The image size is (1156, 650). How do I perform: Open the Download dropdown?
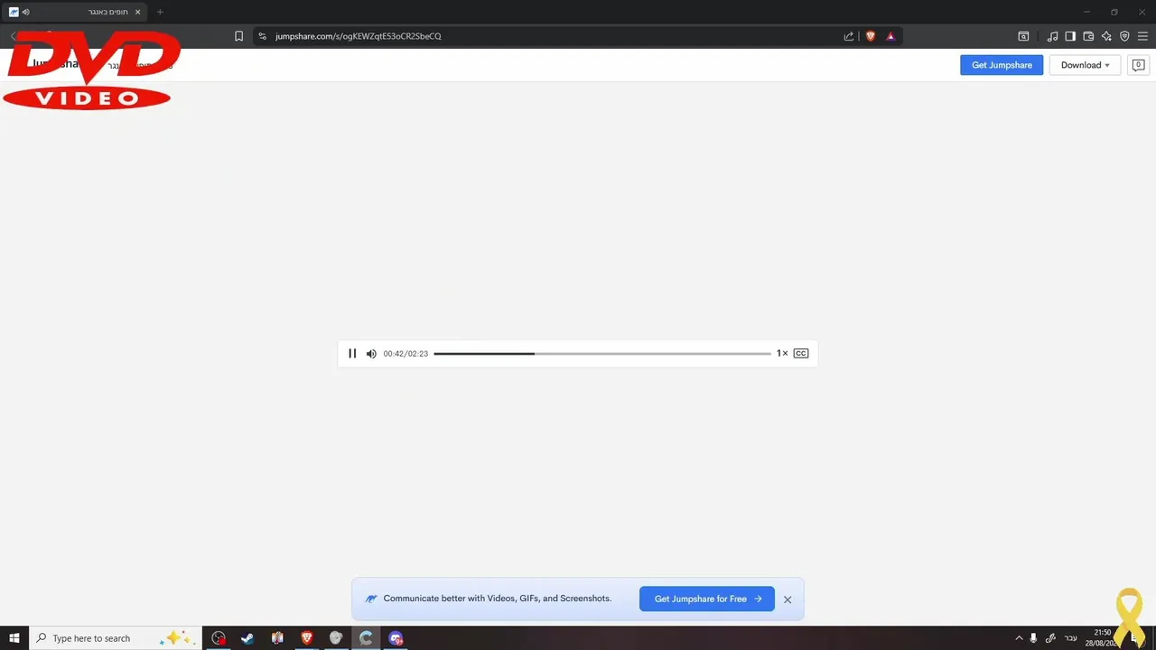1085,65
